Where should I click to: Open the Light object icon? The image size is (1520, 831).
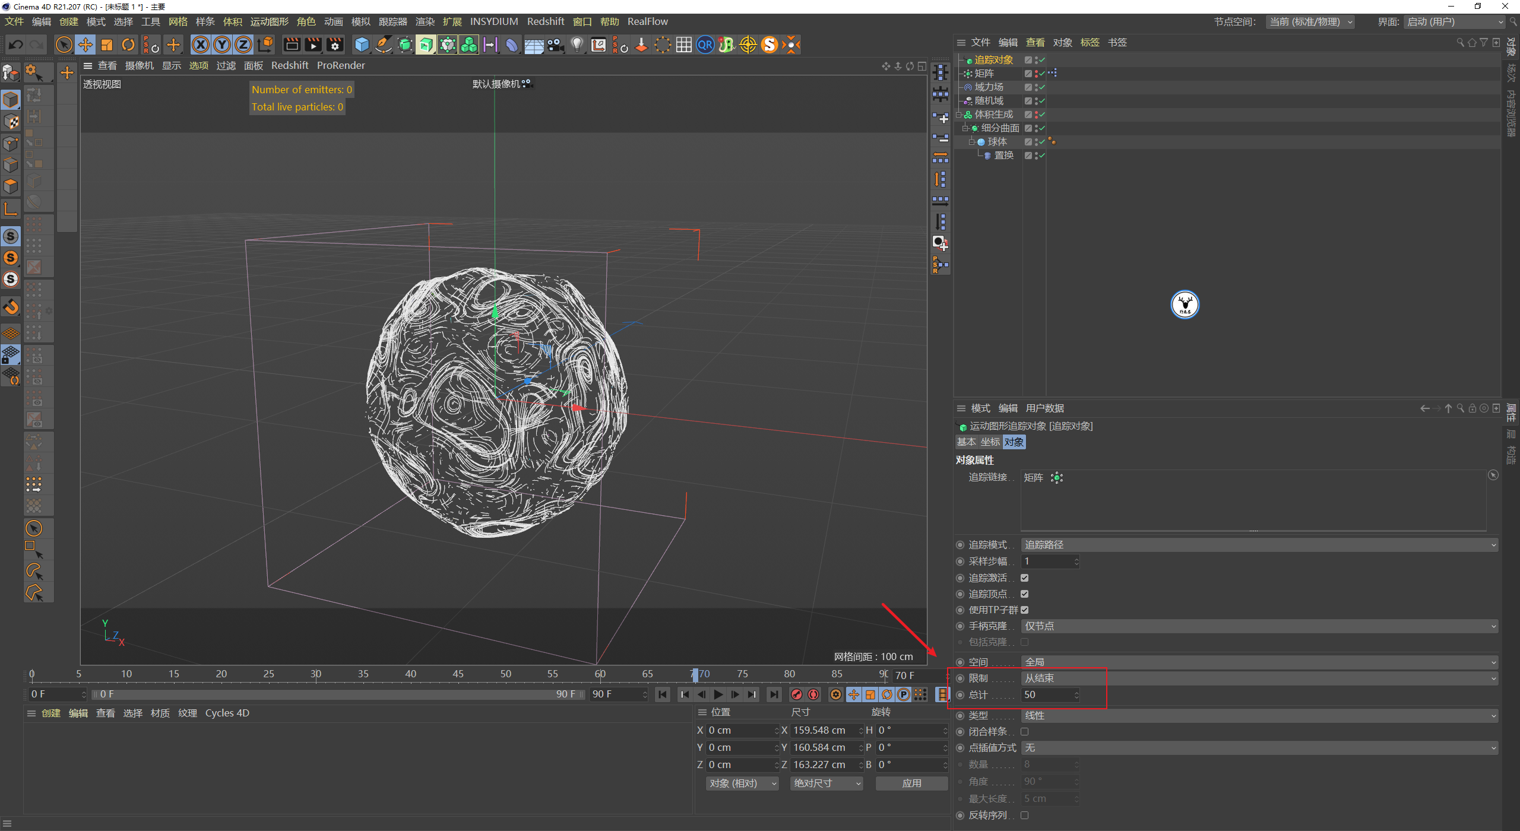(577, 45)
